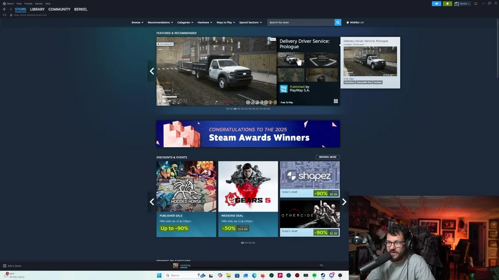The height and width of the screenshot is (280, 499).
Task: Go to previous featured carousel item
Action: [x=152, y=71]
